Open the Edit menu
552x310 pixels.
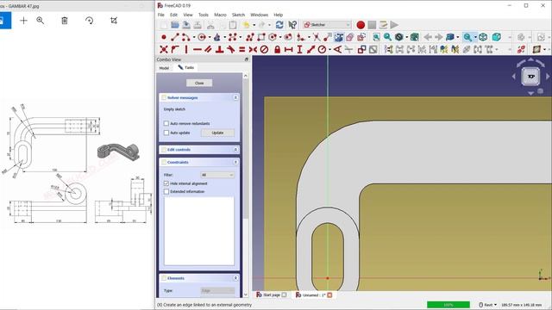[x=173, y=15]
